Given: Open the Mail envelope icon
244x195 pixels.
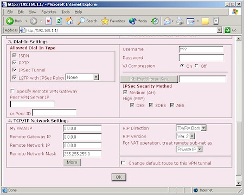Looking at the screenshot, I should click(x=168, y=21).
